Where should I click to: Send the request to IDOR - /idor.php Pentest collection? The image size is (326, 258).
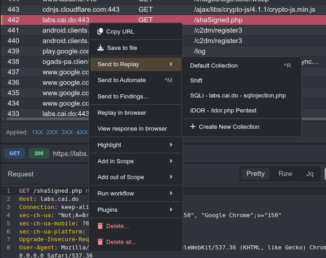point(241,111)
